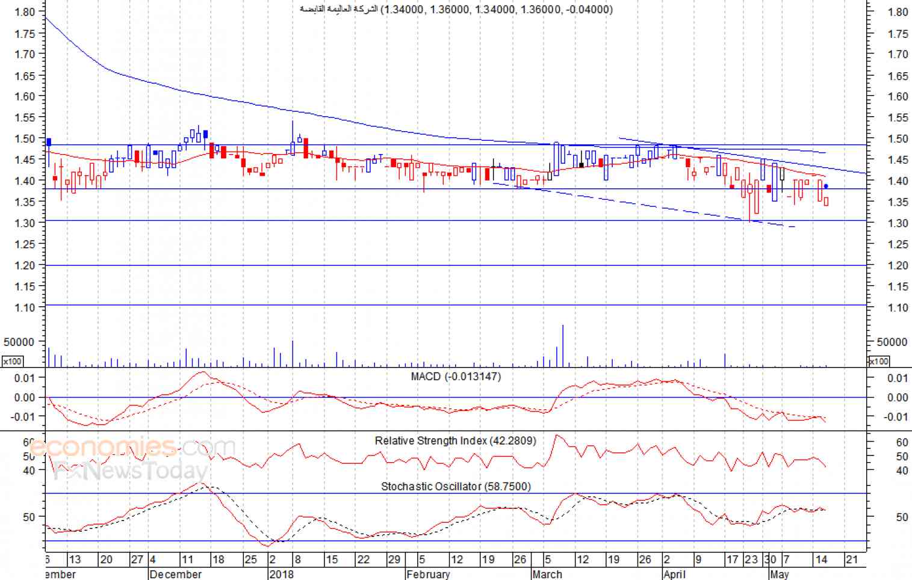
Task: Click date label 14 in May
Action: [820, 560]
